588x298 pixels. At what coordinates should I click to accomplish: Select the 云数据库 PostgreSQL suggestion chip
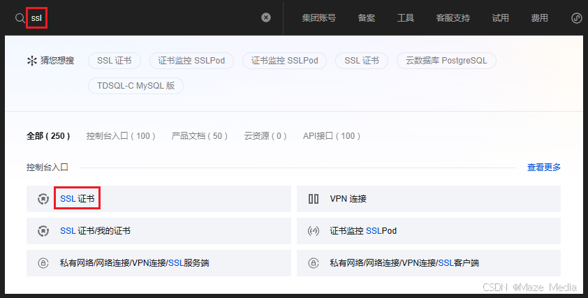click(446, 61)
